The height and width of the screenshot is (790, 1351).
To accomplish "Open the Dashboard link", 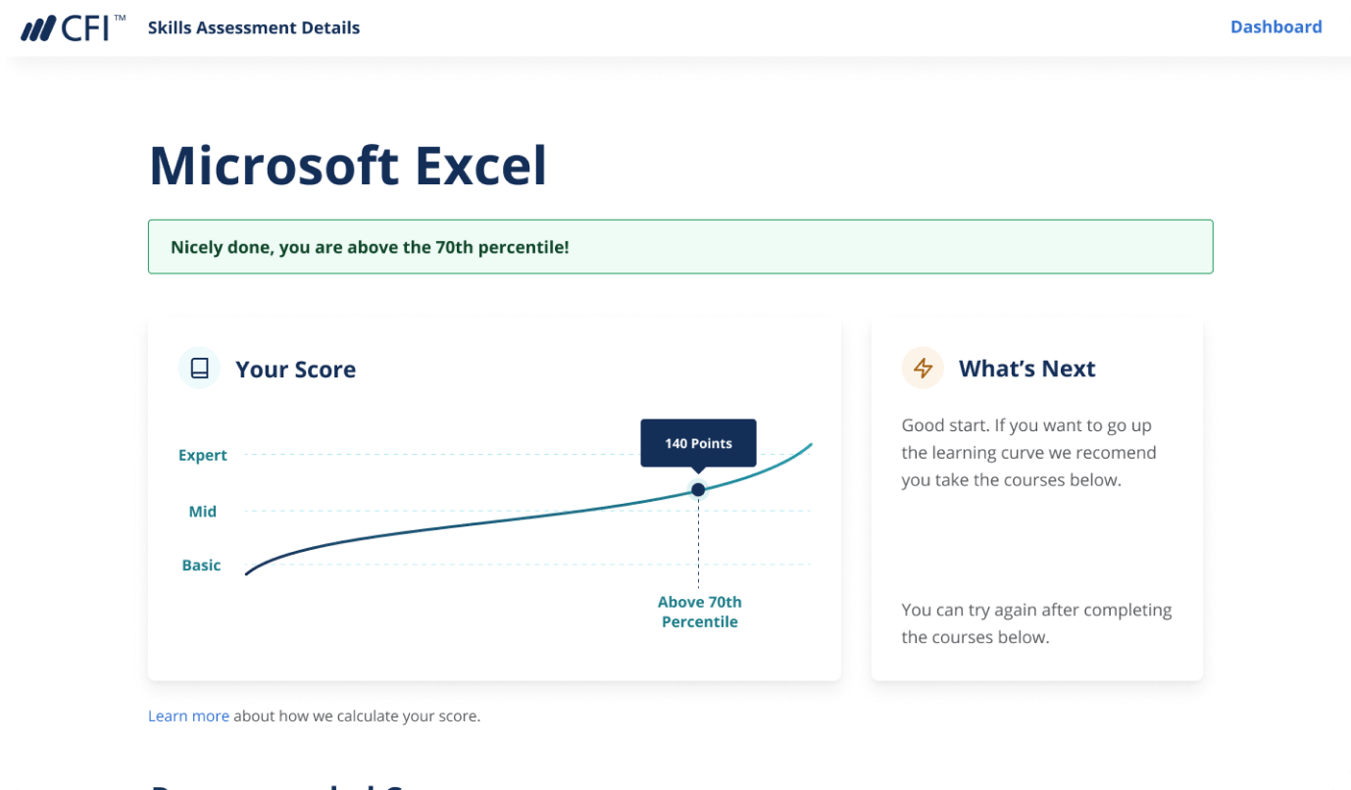I will (x=1276, y=27).
